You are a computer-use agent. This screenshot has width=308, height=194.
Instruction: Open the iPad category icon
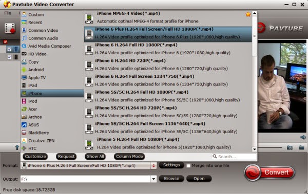click(x=24, y=85)
